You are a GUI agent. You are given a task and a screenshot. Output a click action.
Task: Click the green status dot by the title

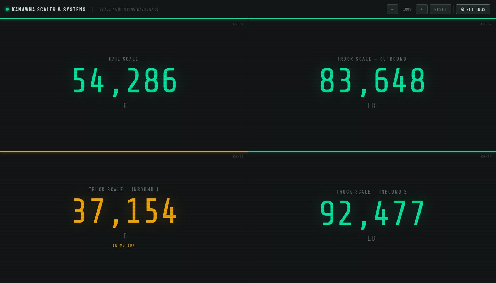7,9
